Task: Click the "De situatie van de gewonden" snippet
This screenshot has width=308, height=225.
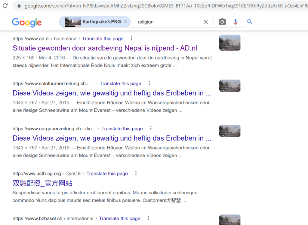Action: [112, 62]
